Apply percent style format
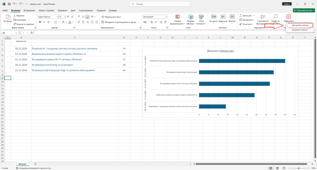317x170 pixels. (x=152, y=22)
